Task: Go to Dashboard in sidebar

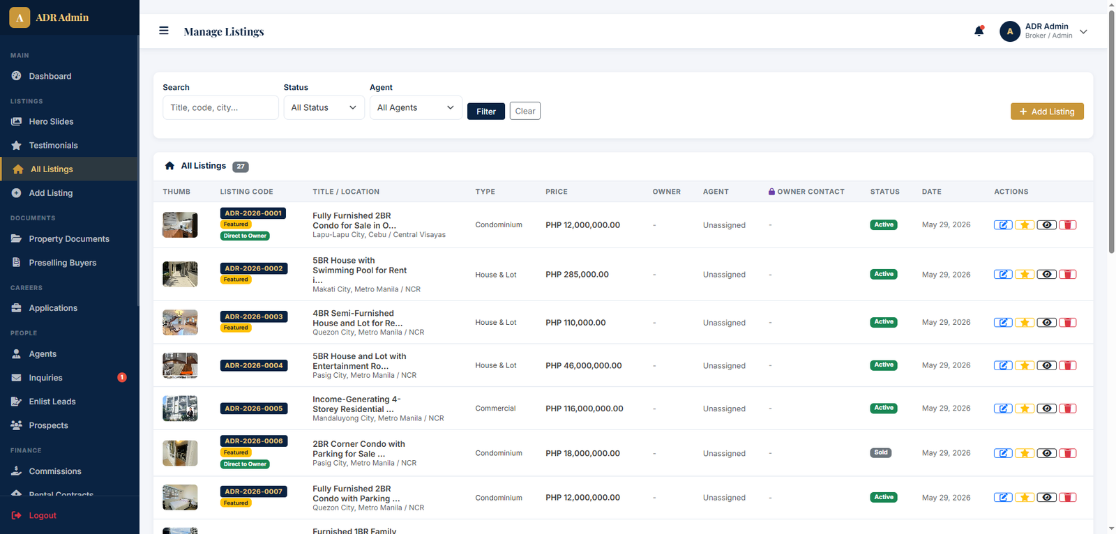Action: (69, 76)
